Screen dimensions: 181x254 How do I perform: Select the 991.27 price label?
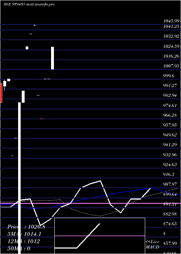[170, 86]
